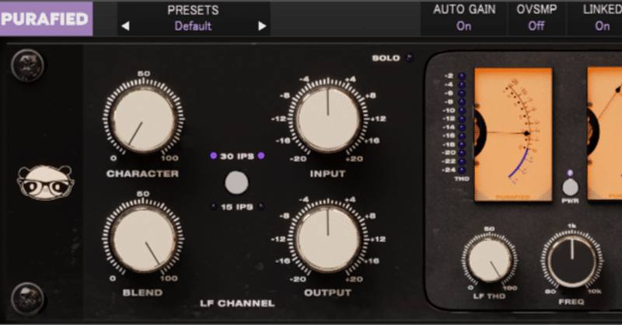The image size is (622, 325).
Task: Click the BLEND knob
Action: click(143, 238)
